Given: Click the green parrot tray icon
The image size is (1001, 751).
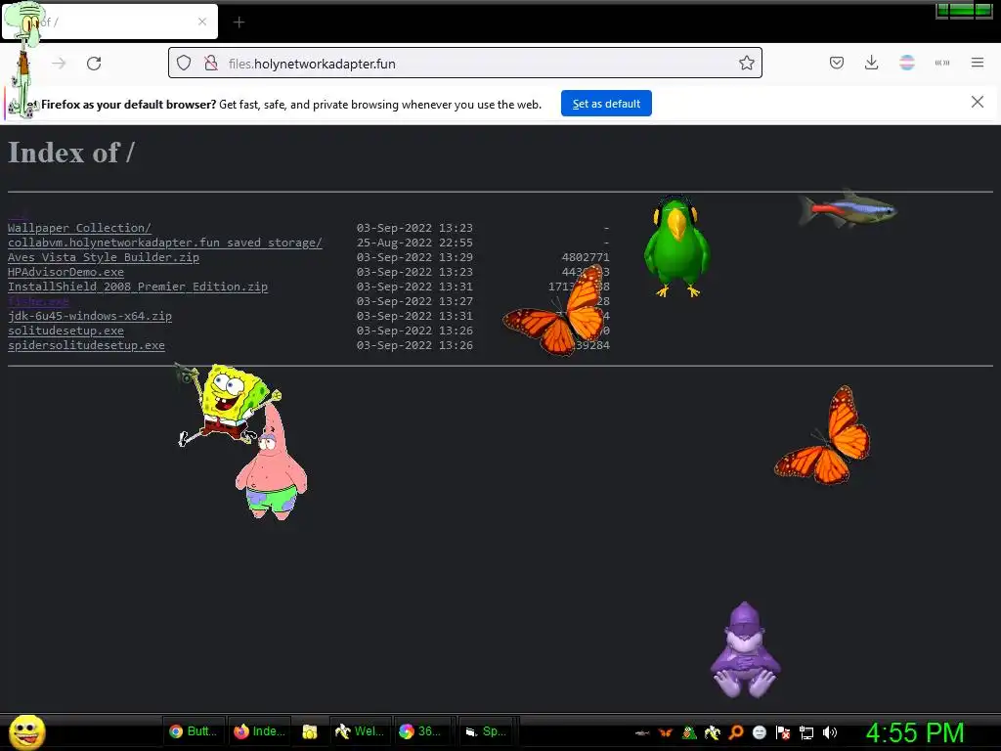Looking at the screenshot, I should tap(689, 732).
